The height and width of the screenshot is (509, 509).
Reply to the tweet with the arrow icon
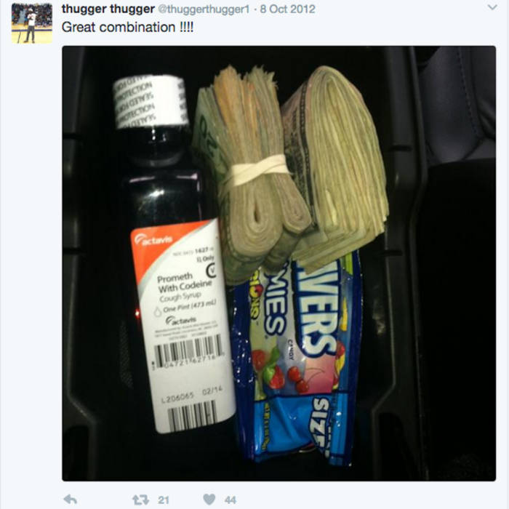pyautogui.click(x=70, y=500)
